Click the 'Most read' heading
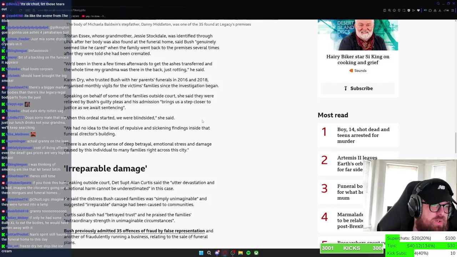The image size is (457, 257). [x=333, y=115]
